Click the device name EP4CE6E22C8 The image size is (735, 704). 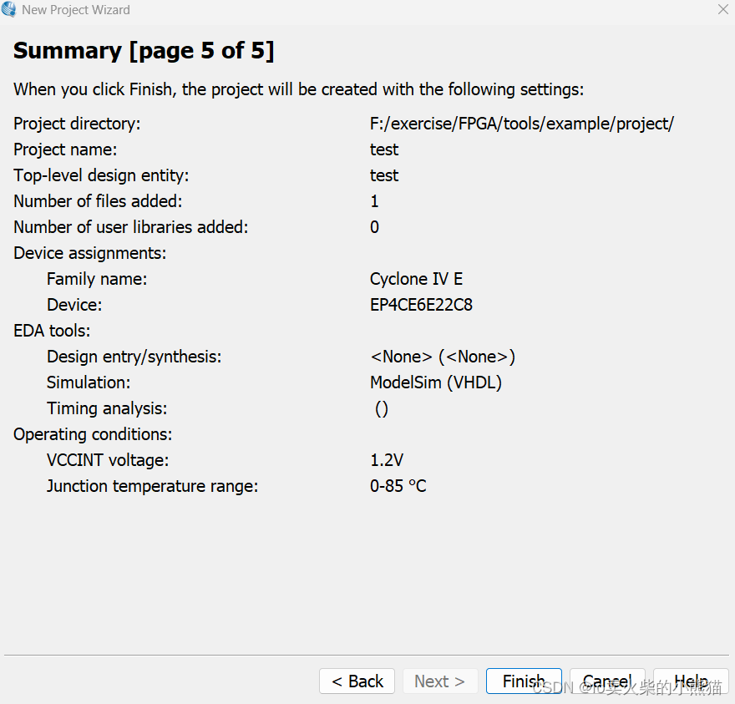(x=421, y=305)
